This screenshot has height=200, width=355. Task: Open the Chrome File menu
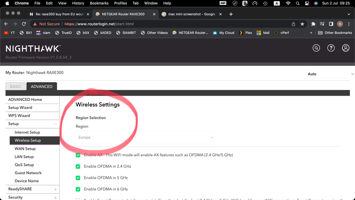[37, 3]
